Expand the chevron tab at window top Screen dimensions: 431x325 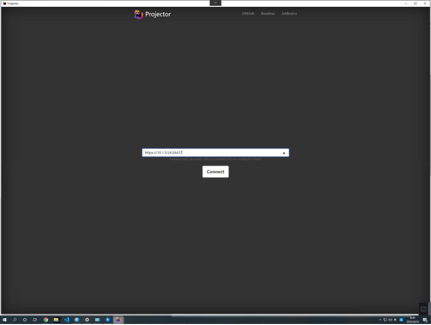click(x=215, y=3)
